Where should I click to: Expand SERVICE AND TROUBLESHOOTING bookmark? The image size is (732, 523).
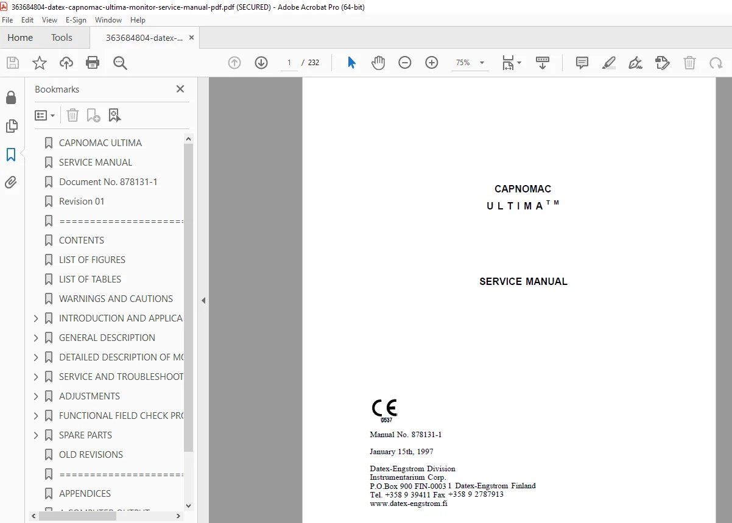(x=36, y=377)
